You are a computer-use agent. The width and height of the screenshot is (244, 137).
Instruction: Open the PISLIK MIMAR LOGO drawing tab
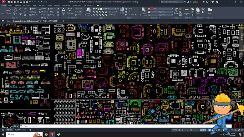pos(50,21)
